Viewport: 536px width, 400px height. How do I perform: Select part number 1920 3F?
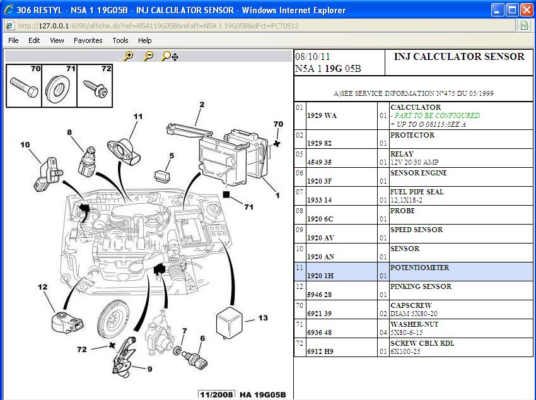[319, 181]
